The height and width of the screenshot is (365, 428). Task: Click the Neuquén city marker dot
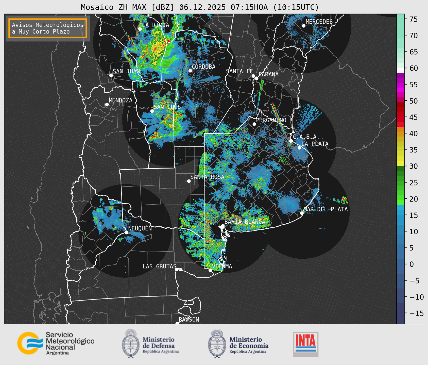(x=126, y=233)
